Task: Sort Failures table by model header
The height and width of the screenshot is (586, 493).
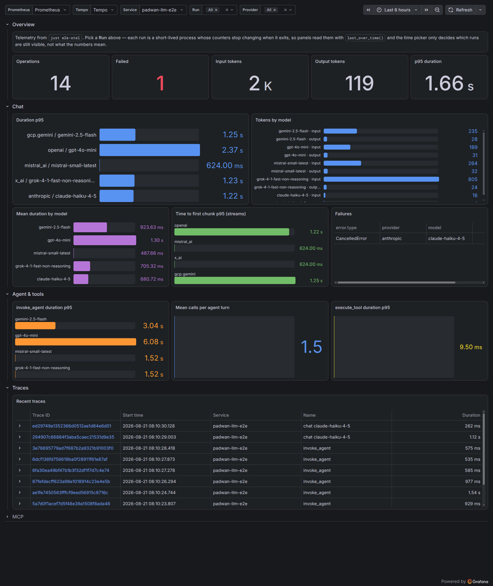Action: pos(434,228)
